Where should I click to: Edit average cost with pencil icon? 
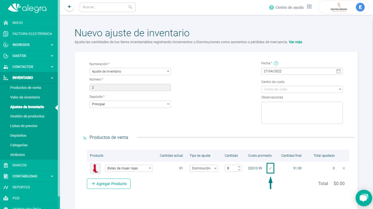pyautogui.click(x=271, y=168)
